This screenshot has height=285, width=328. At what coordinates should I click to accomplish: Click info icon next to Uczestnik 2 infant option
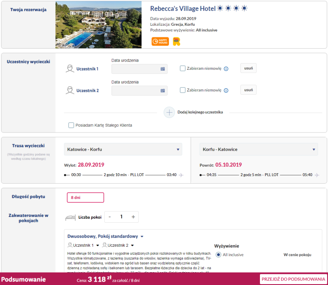point(226,91)
